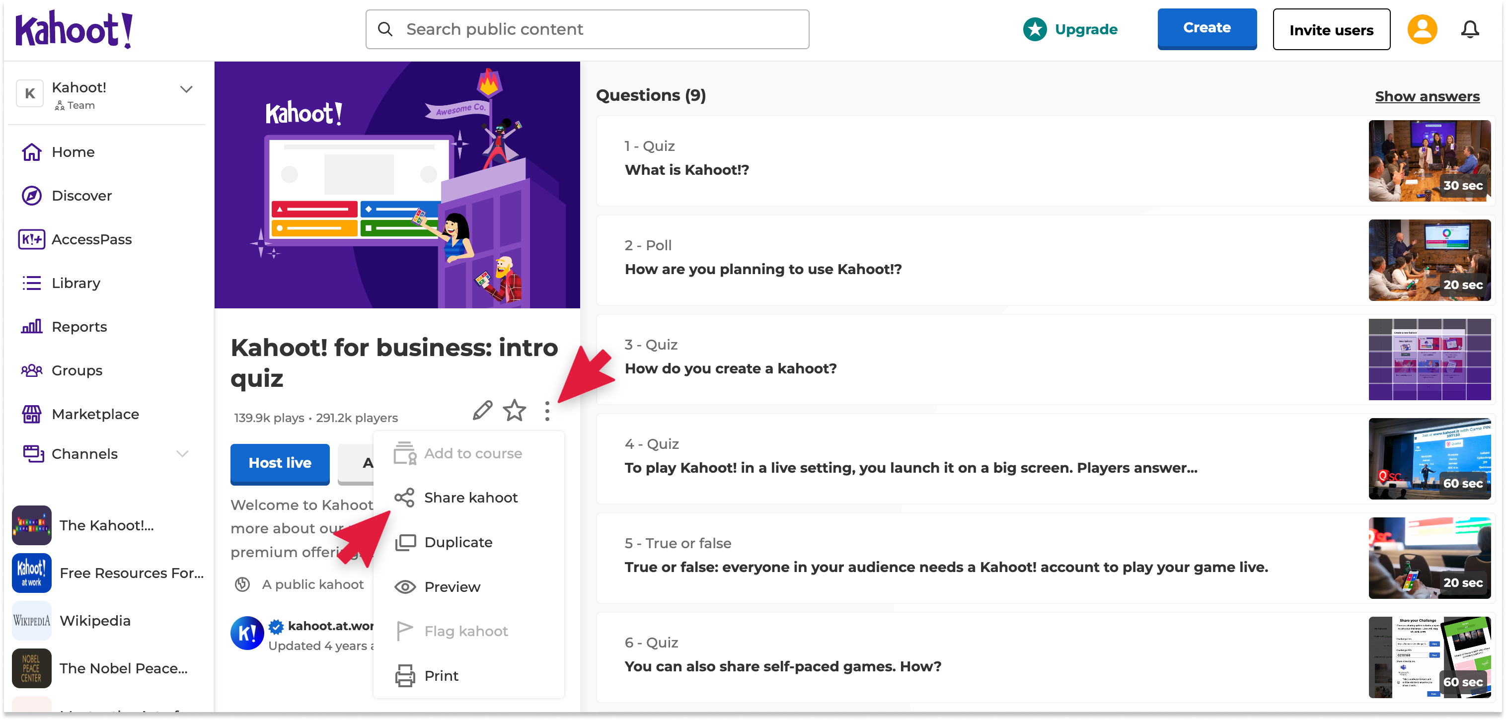Click 'Kahoot! for business: intro quiz' title
The width and height of the screenshot is (1506, 720).
click(x=394, y=363)
